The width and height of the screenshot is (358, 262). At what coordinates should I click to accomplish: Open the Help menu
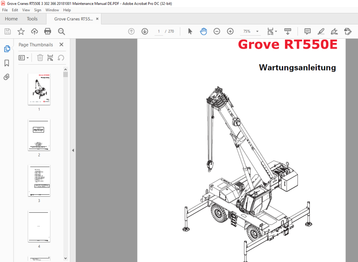tap(67, 10)
